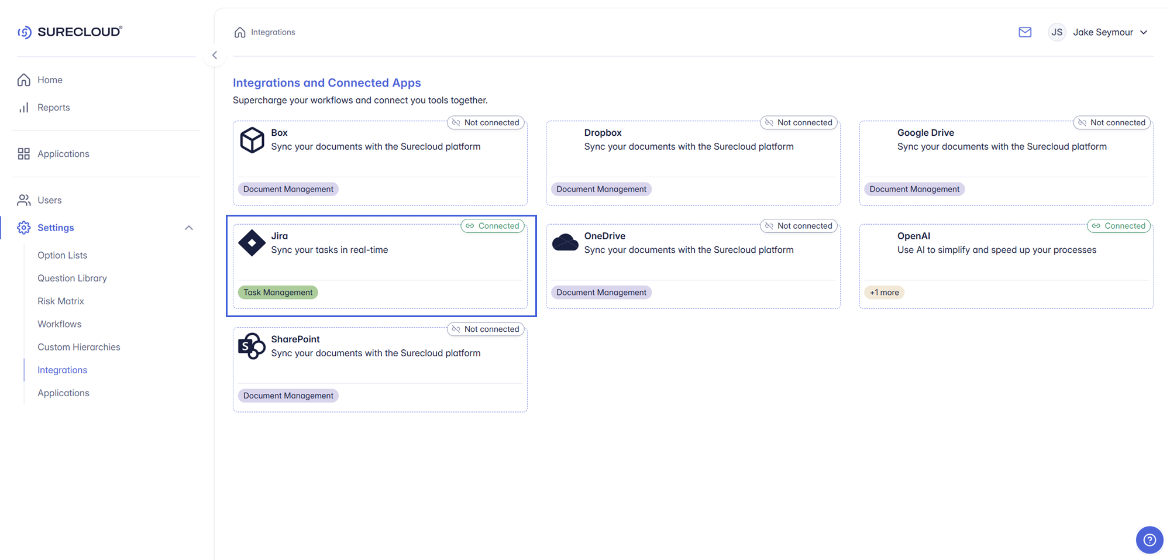This screenshot has width=1170, height=560.
Task: Click the Jira Connected status badge
Action: pyautogui.click(x=492, y=226)
